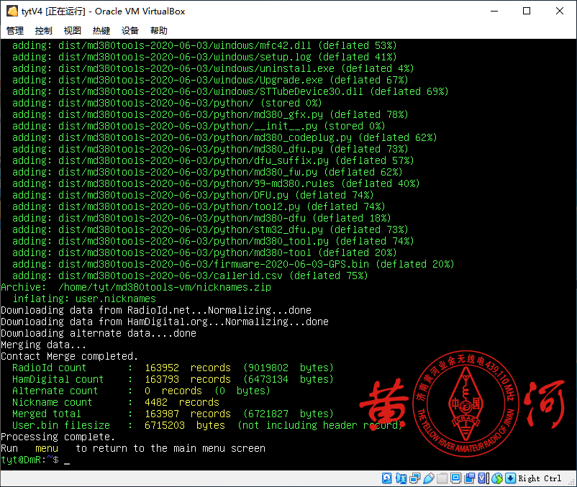
Task: Click the 帮助 (Help) menu item
Action: [x=158, y=30]
